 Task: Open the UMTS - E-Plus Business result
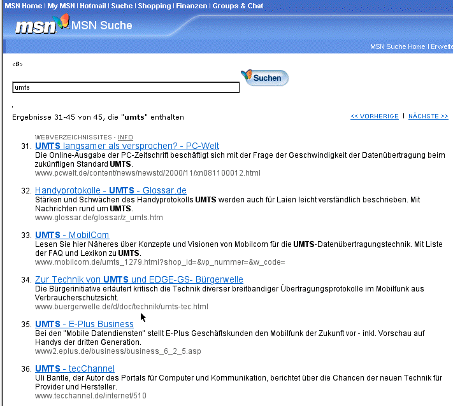(84, 324)
